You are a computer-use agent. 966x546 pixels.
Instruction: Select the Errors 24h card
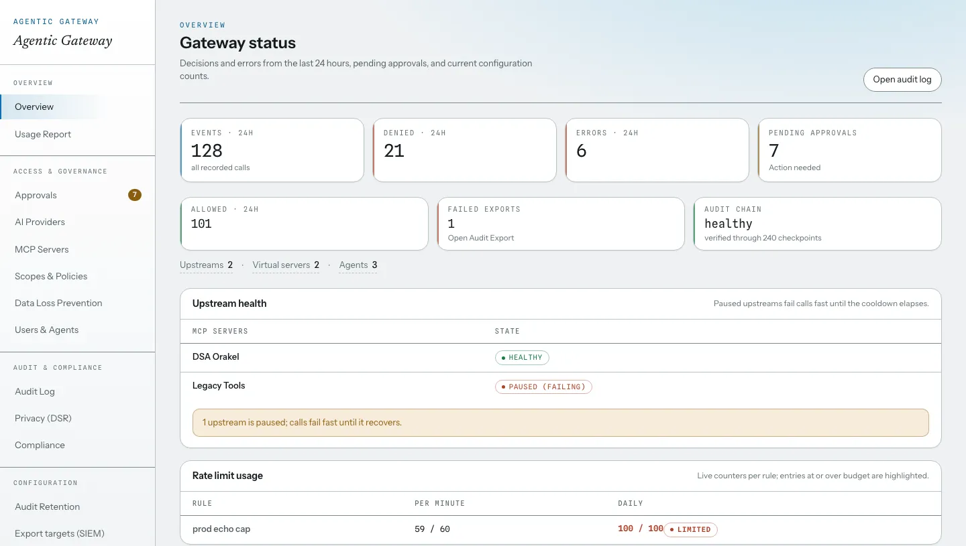(x=657, y=150)
